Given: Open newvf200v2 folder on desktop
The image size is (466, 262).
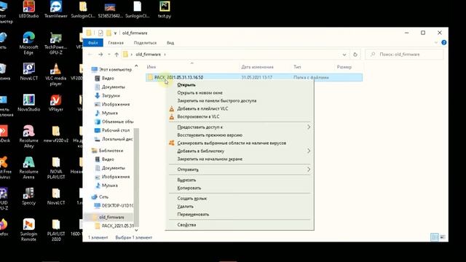Looking at the screenshot, I should (x=55, y=134).
